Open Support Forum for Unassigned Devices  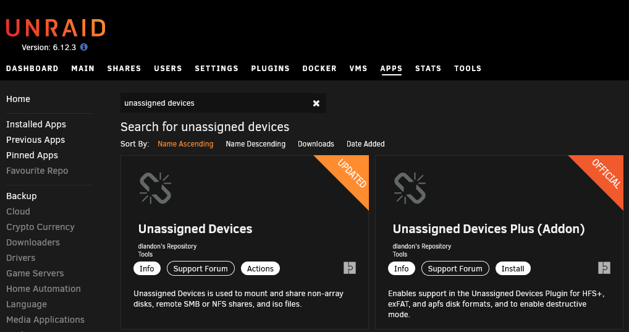tap(201, 268)
